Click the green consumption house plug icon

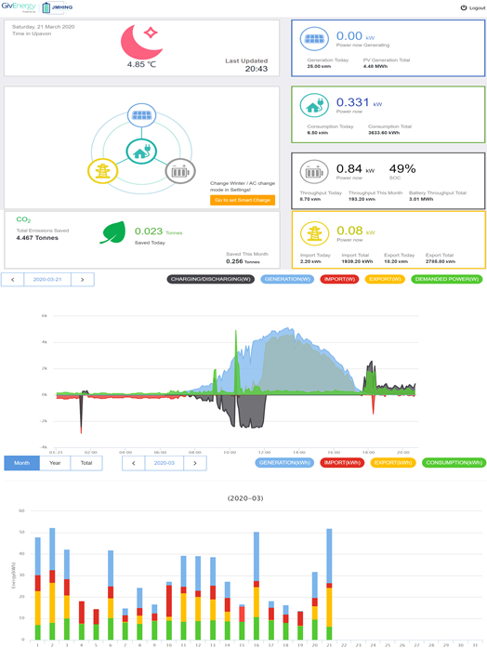(314, 105)
